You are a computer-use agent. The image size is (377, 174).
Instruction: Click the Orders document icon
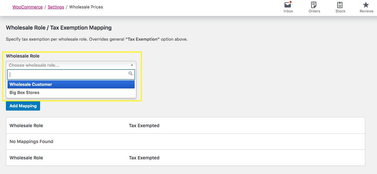(314, 5)
